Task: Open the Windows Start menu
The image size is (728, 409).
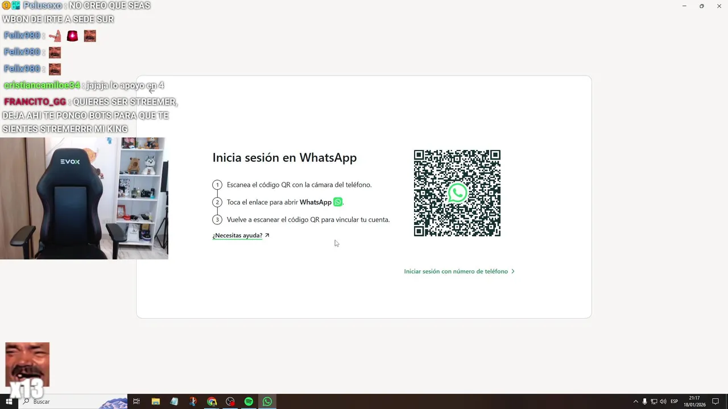Action: click(x=9, y=402)
